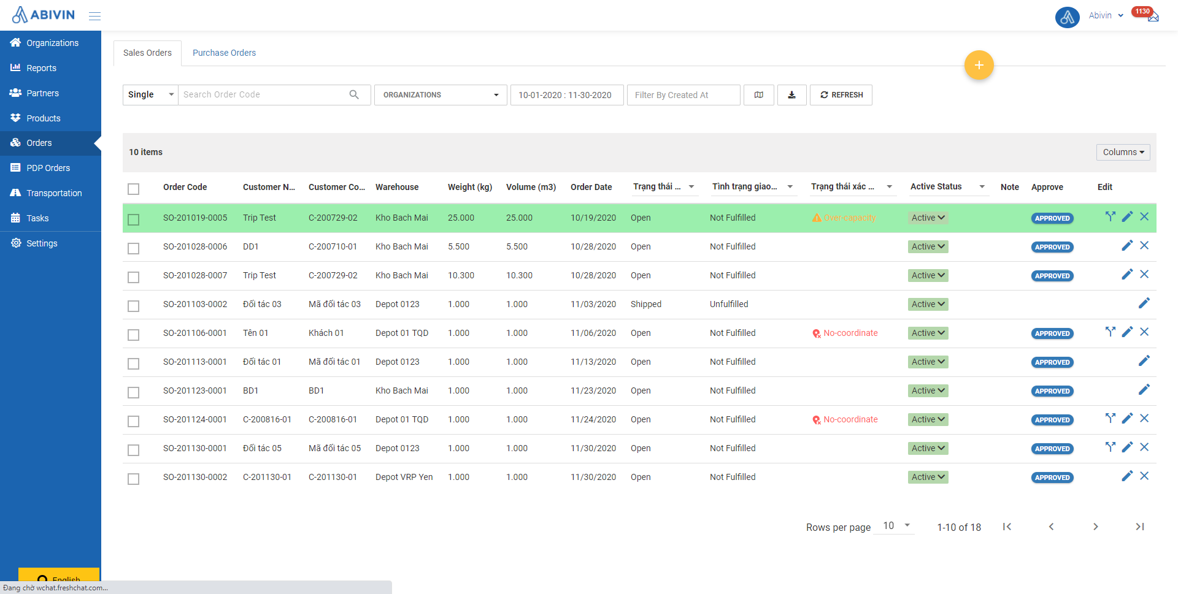1178x594 pixels.
Task: Open Transportation in the sidebar
Action: [50, 193]
